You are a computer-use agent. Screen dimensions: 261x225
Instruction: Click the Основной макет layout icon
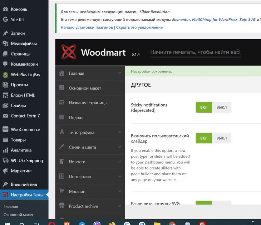(62, 88)
